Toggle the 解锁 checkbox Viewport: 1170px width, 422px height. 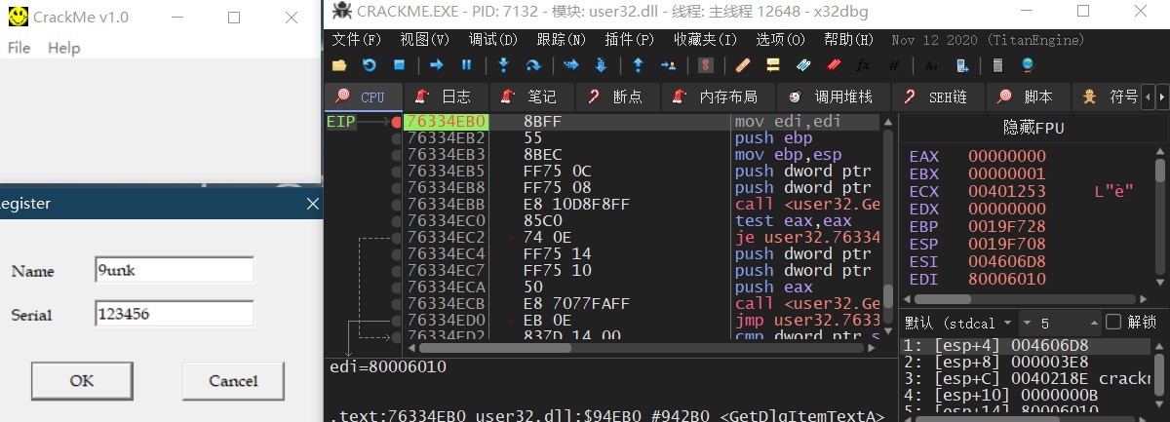1113,322
